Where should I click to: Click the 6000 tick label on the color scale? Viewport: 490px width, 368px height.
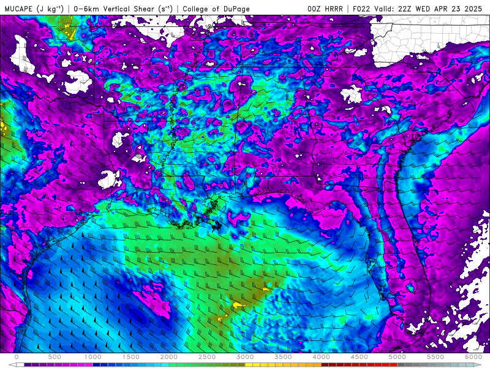click(473, 357)
